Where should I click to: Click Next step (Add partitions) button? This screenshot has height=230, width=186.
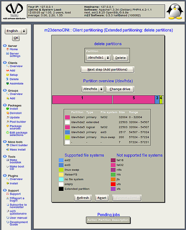click(x=108, y=70)
